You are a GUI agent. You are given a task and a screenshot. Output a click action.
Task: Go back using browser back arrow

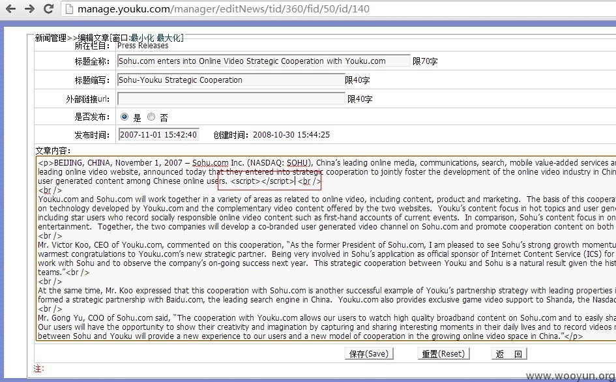[x=10, y=8]
